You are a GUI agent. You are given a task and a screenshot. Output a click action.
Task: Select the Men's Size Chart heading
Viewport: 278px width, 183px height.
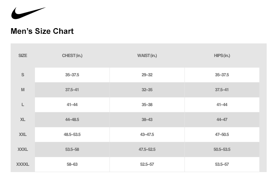(x=42, y=31)
